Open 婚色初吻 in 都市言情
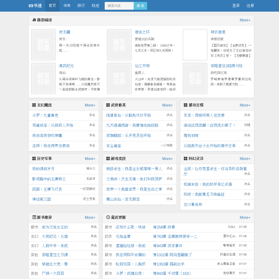The width and height of the screenshot is (279, 279). (191, 136)
